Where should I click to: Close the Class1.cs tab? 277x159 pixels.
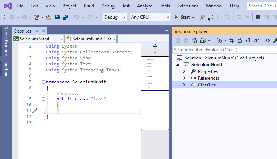(43, 31)
